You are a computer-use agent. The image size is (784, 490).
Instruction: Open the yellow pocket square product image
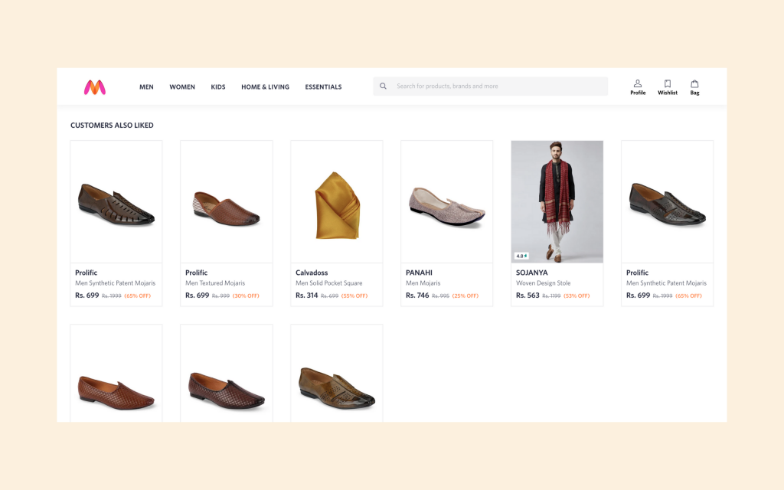point(337,201)
